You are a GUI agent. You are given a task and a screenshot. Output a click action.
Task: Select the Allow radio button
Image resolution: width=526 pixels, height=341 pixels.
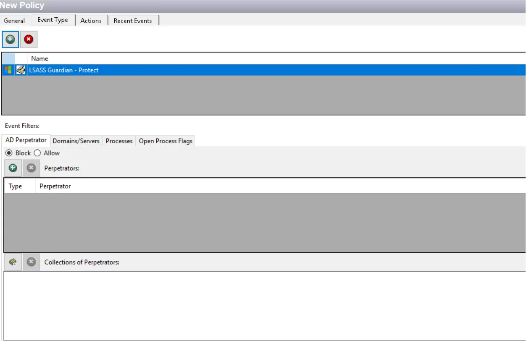[37, 153]
